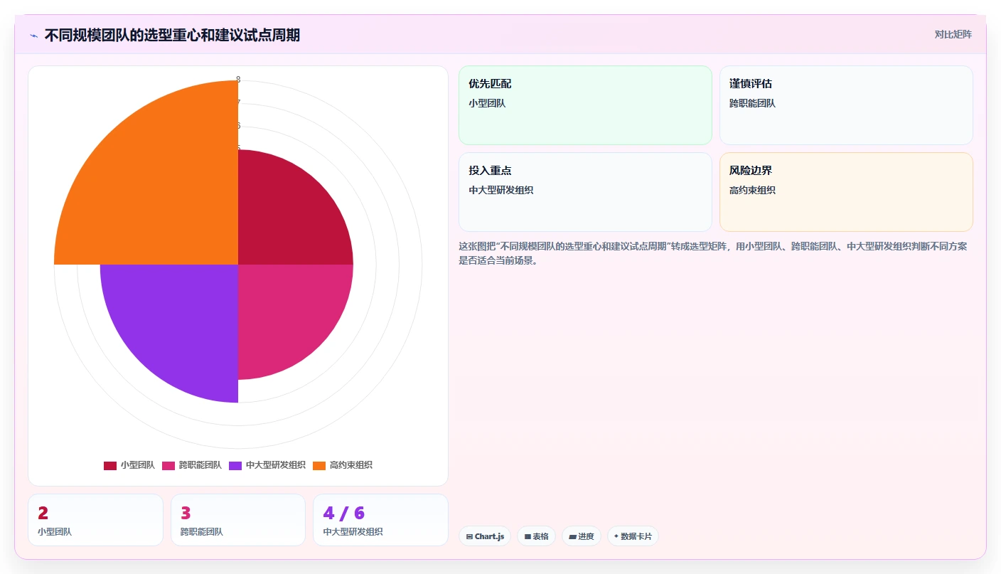Click the axis tick label 8
The image size is (1001, 574).
pos(238,80)
